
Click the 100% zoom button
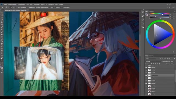click(51, 7)
